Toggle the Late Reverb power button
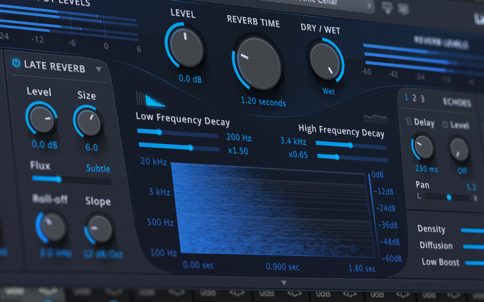The width and height of the screenshot is (484, 302). tap(16, 63)
